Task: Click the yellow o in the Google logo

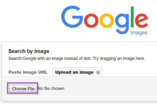Action: (x=107, y=21)
